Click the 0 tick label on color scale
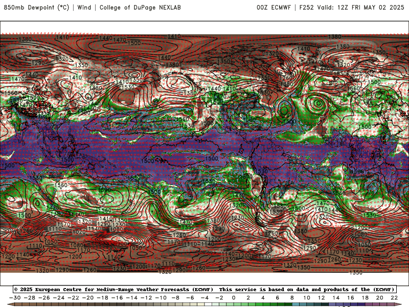The image size is (409, 307). (x=234, y=298)
